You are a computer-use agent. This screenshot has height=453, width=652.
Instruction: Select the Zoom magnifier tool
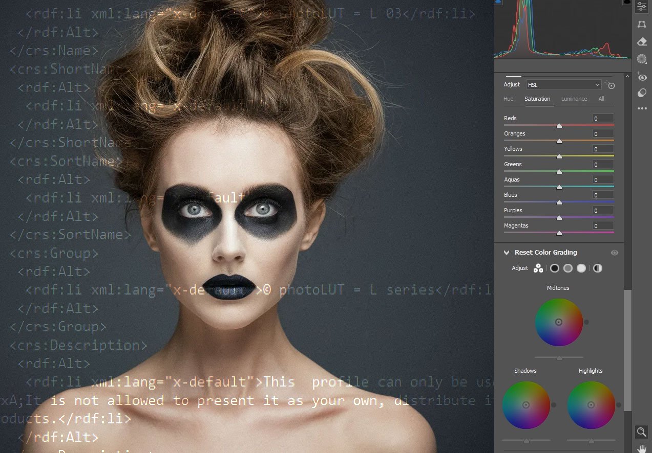642,432
